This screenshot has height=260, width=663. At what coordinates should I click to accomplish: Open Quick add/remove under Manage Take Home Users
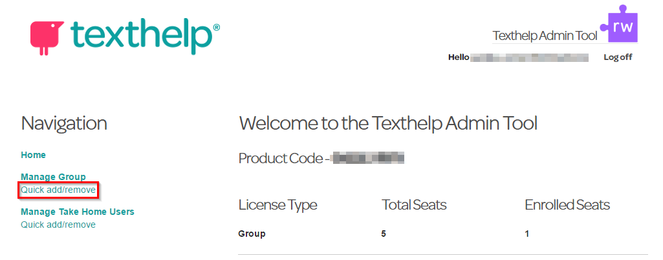[x=58, y=225]
